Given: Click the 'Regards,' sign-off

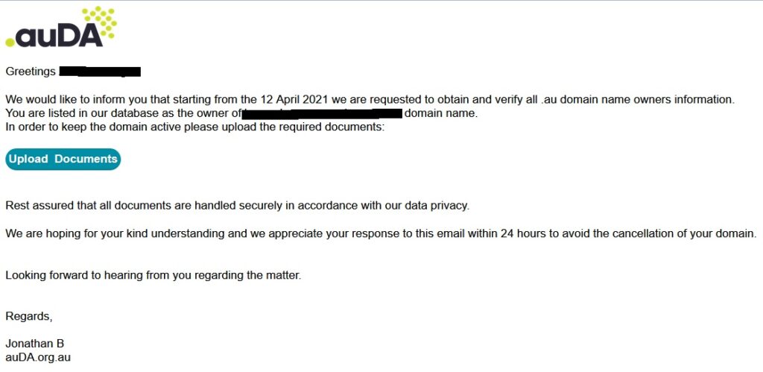Looking at the screenshot, I should (29, 316).
